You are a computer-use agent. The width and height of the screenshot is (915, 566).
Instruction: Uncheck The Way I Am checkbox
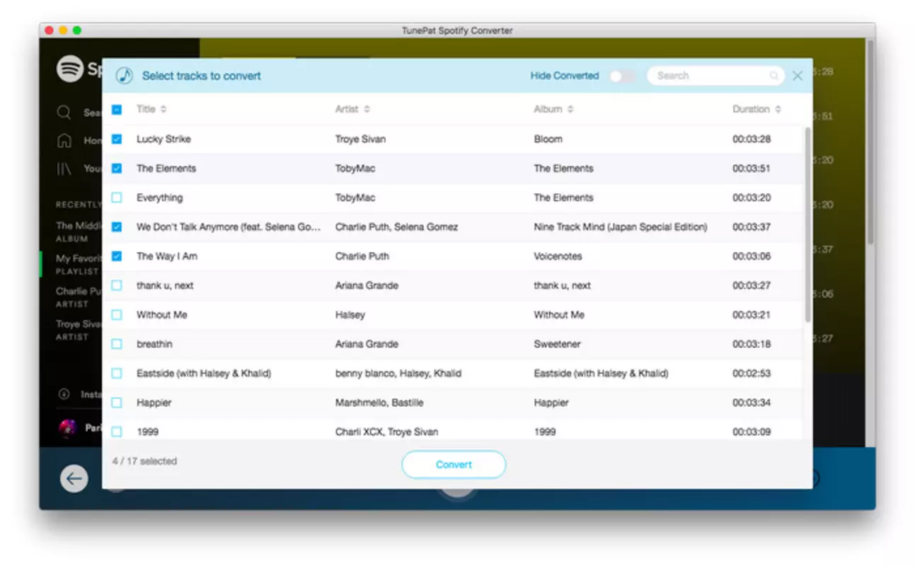point(117,256)
